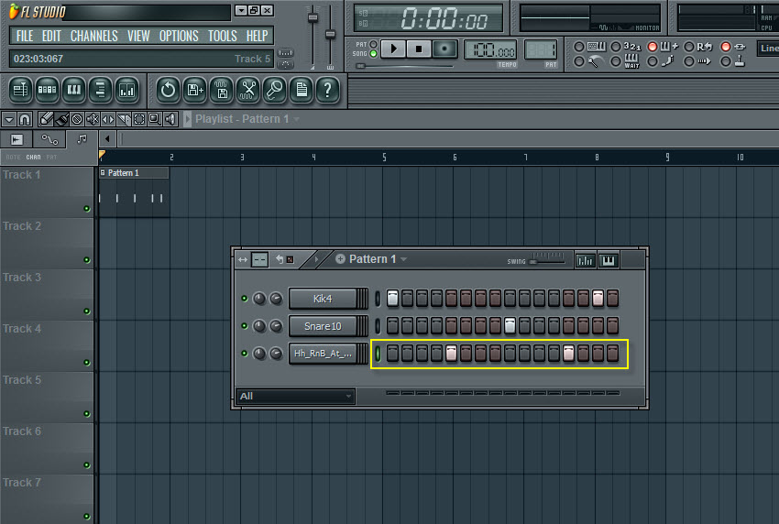Image resolution: width=779 pixels, height=524 pixels.
Task: Toggle loop recording option
Action: pos(689,47)
